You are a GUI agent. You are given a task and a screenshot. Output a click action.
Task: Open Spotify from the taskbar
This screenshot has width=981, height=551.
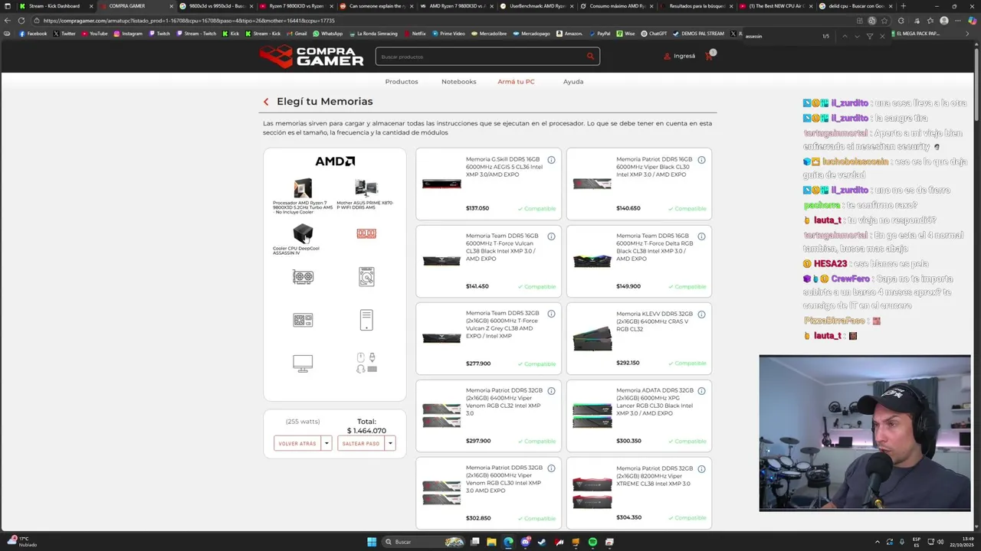(592, 542)
